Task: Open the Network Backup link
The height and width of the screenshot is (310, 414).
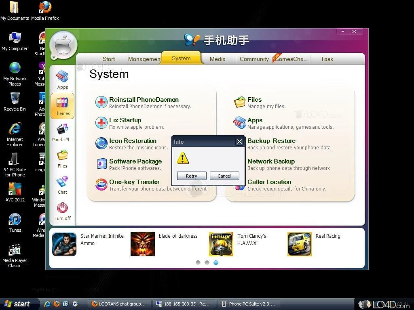Action: 271,161
